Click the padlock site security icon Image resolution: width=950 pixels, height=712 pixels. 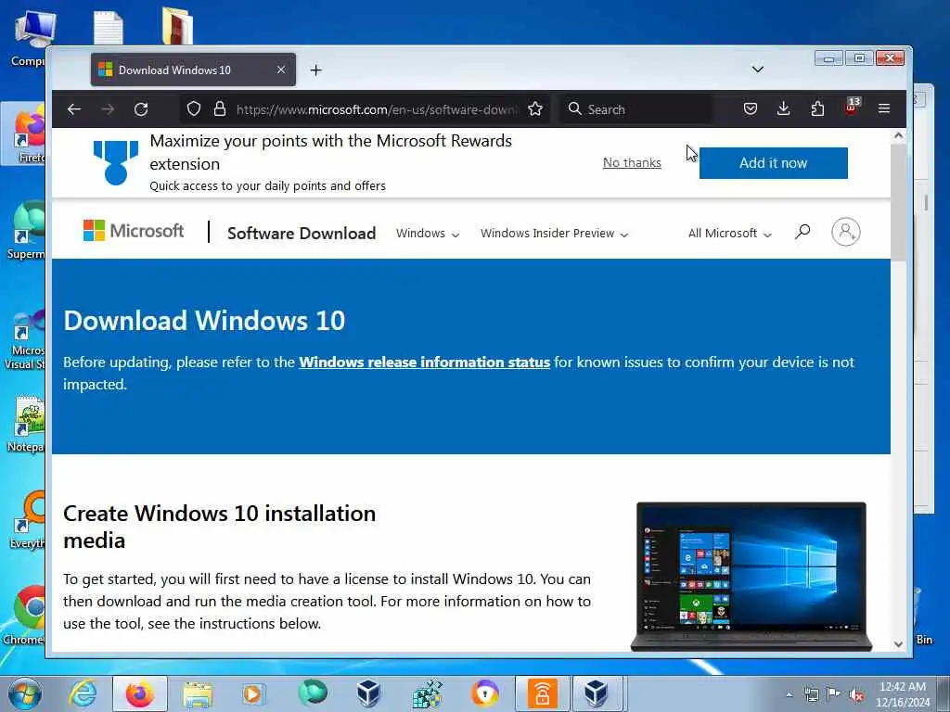(x=220, y=109)
